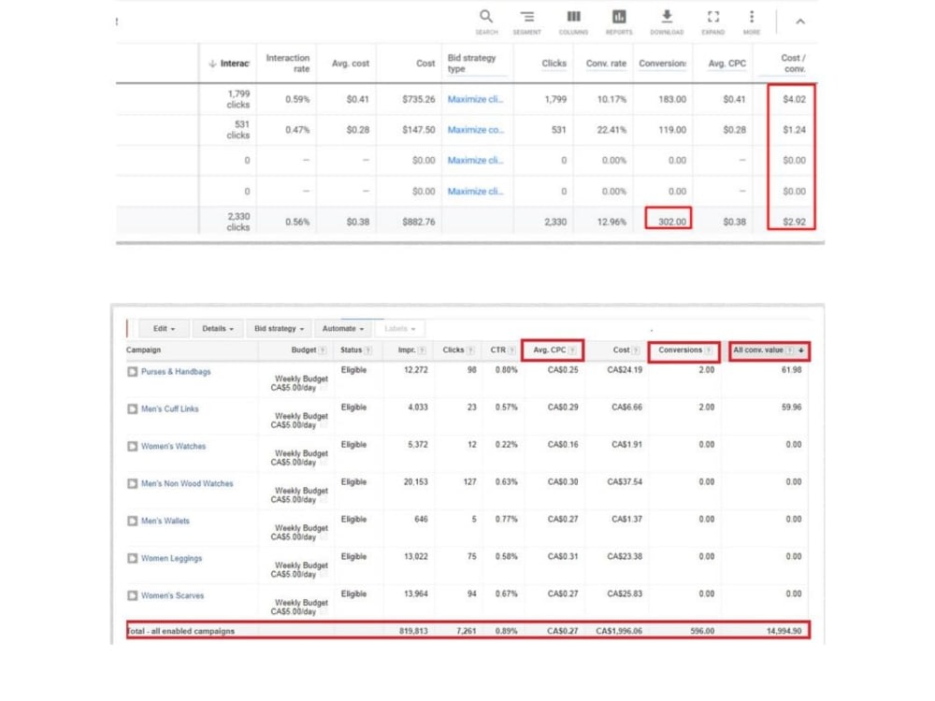Open the More options icon
The width and height of the screenshot is (935, 701).
pos(752,17)
